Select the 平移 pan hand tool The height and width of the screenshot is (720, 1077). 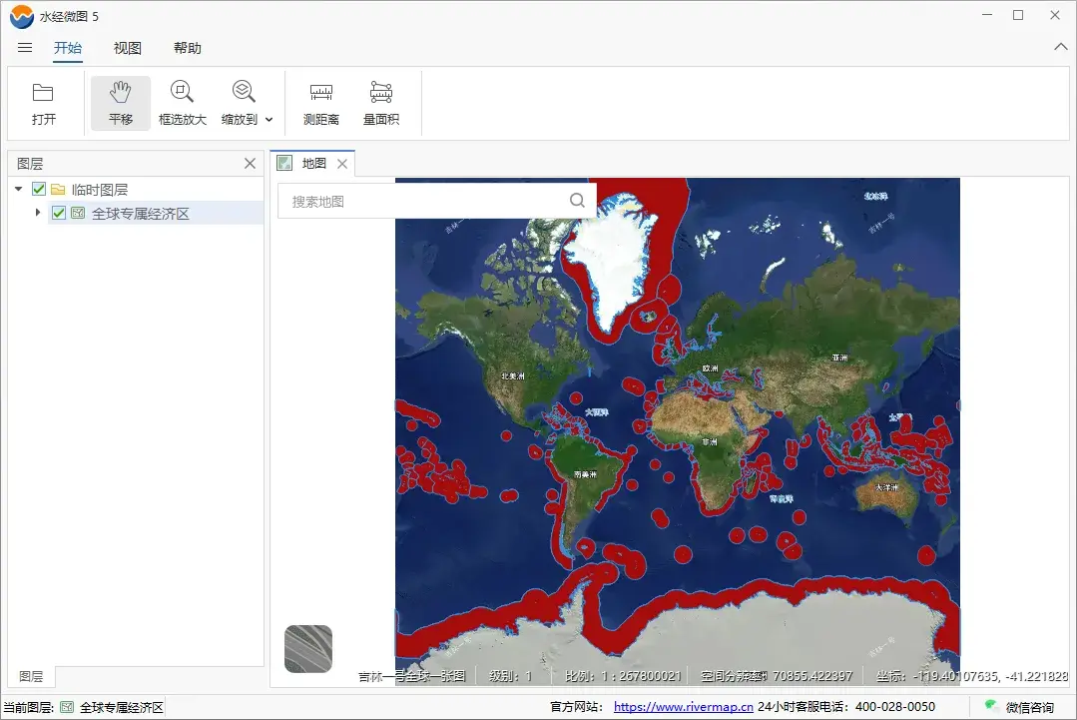pos(120,104)
